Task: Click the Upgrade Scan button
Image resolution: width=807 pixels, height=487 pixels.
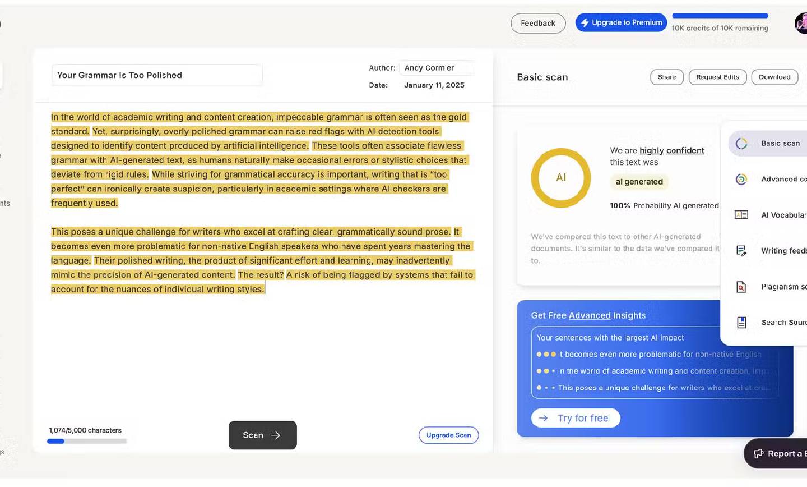Action: coord(448,435)
